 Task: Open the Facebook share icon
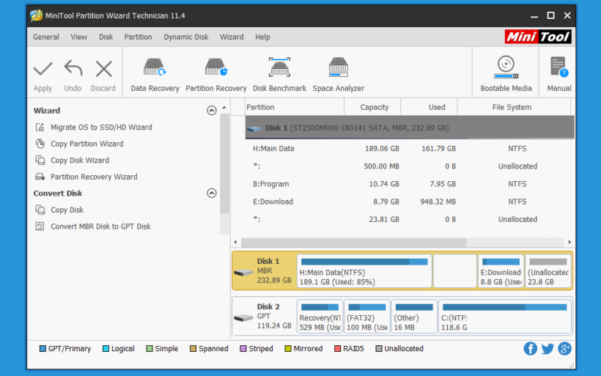point(530,349)
